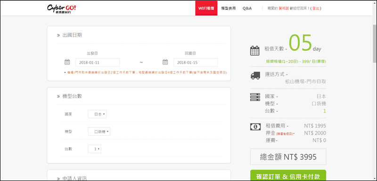Click the 松山機場-門市自取 text
Viewport: 377px width, 181px height.
pos(305,82)
